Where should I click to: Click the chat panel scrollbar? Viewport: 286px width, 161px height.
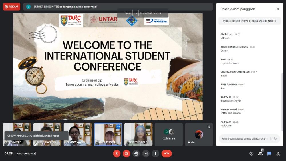tap(283, 100)
